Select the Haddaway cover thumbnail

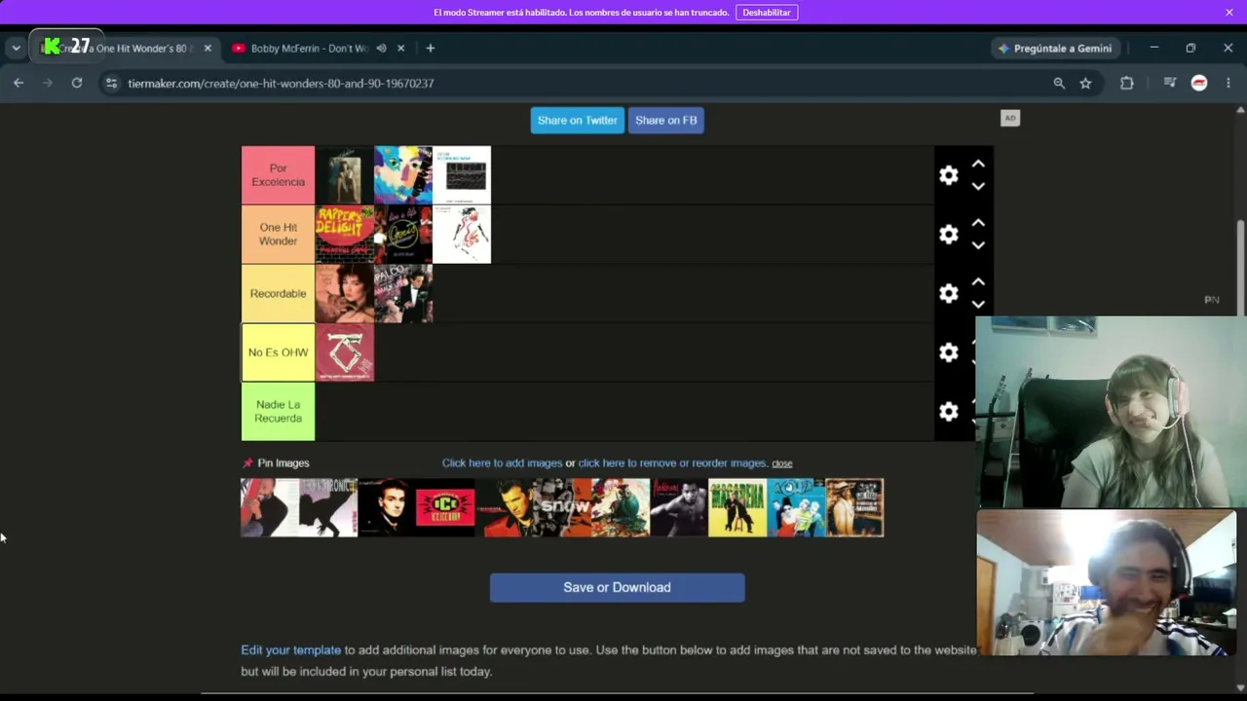(679, 507)
